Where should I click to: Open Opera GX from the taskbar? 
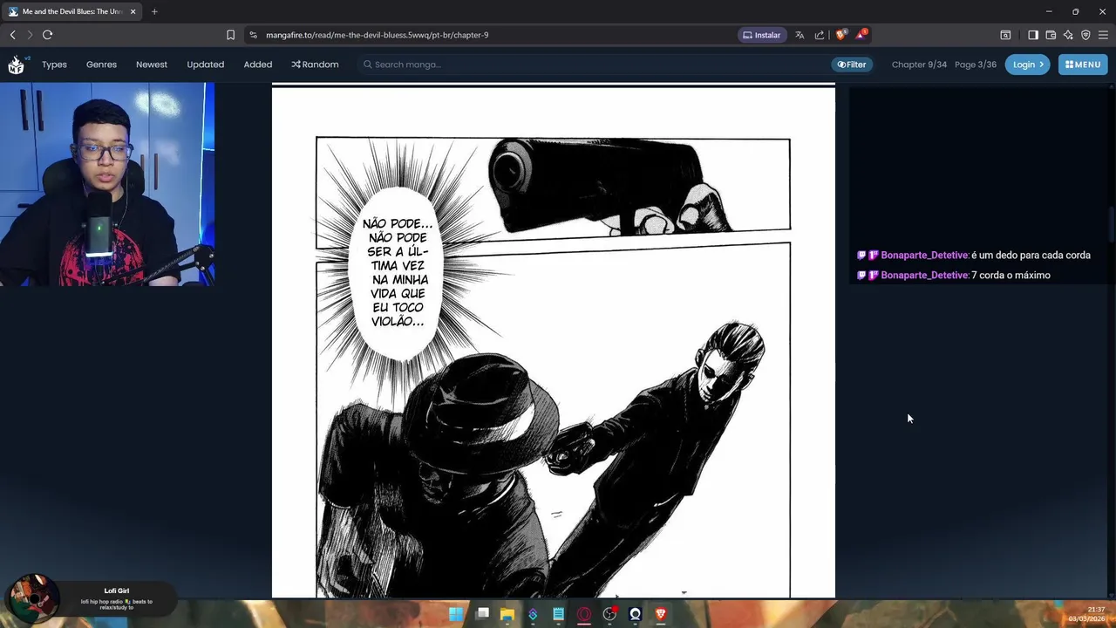584,614
